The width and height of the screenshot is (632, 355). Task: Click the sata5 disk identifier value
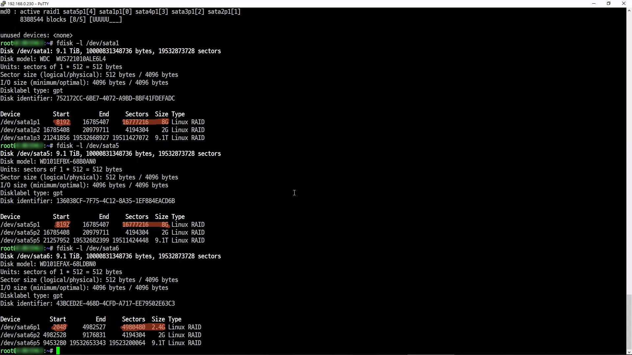[116, 201]
